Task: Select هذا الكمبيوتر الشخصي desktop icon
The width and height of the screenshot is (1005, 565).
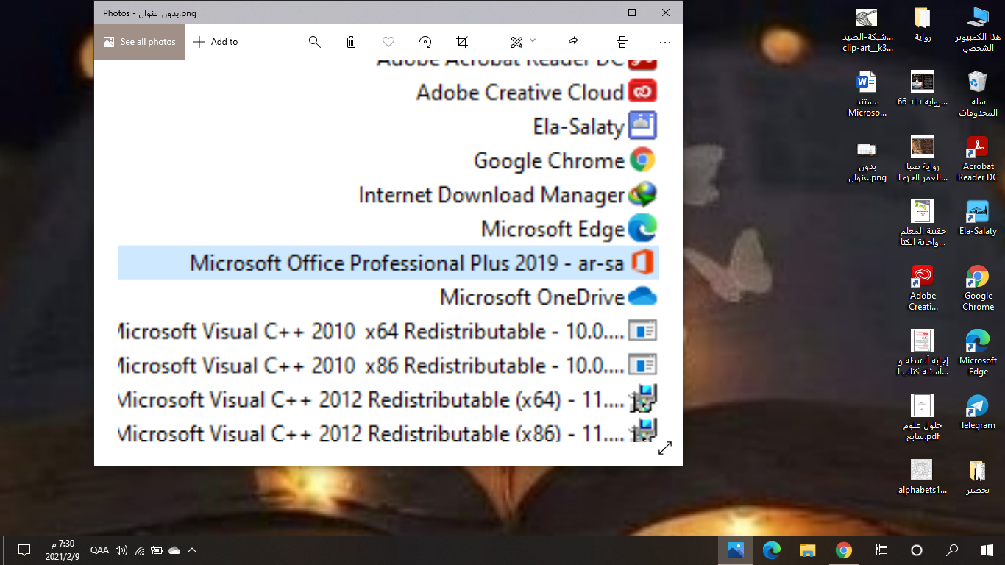Action: [x=978, y=30]
